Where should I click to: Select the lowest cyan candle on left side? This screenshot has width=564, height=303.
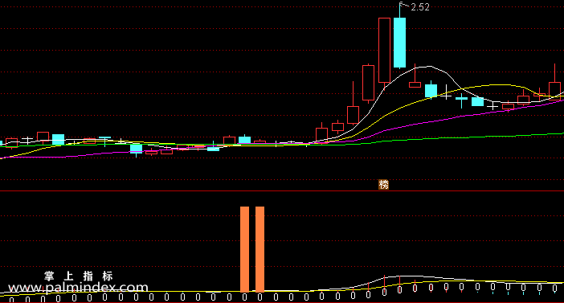(136, 149)
